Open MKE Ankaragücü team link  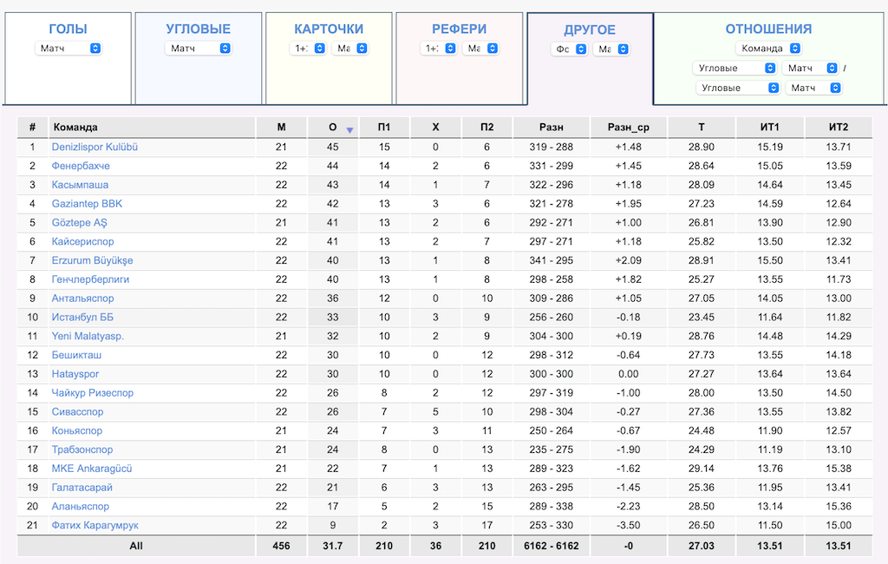click(x=92, y=469)
